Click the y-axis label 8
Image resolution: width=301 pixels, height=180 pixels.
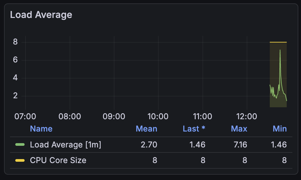(x=15, y=42)
